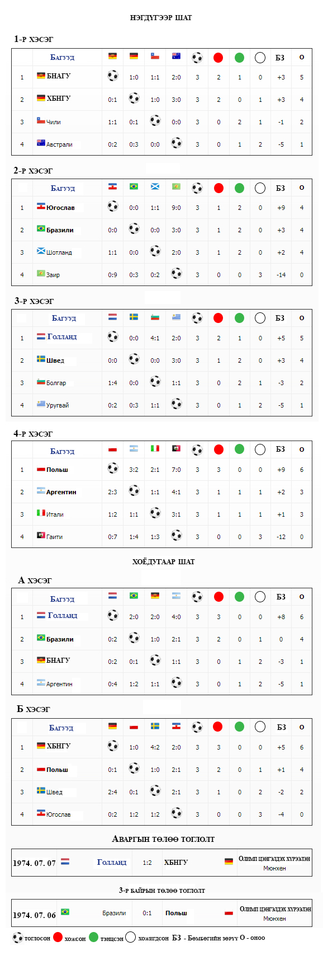Image resolution: width=323 pixels, height=960 pixels.
Task: Click the Scotland flag next to Шотланд
Action: [41, 251]
